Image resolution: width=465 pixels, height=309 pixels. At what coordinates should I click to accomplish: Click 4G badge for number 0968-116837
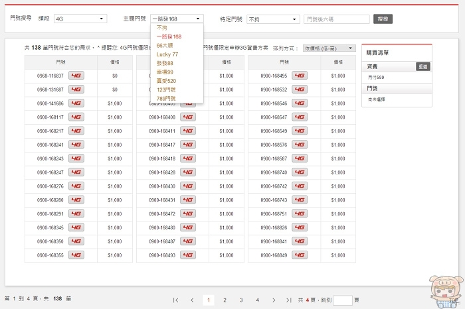(75, 76)
